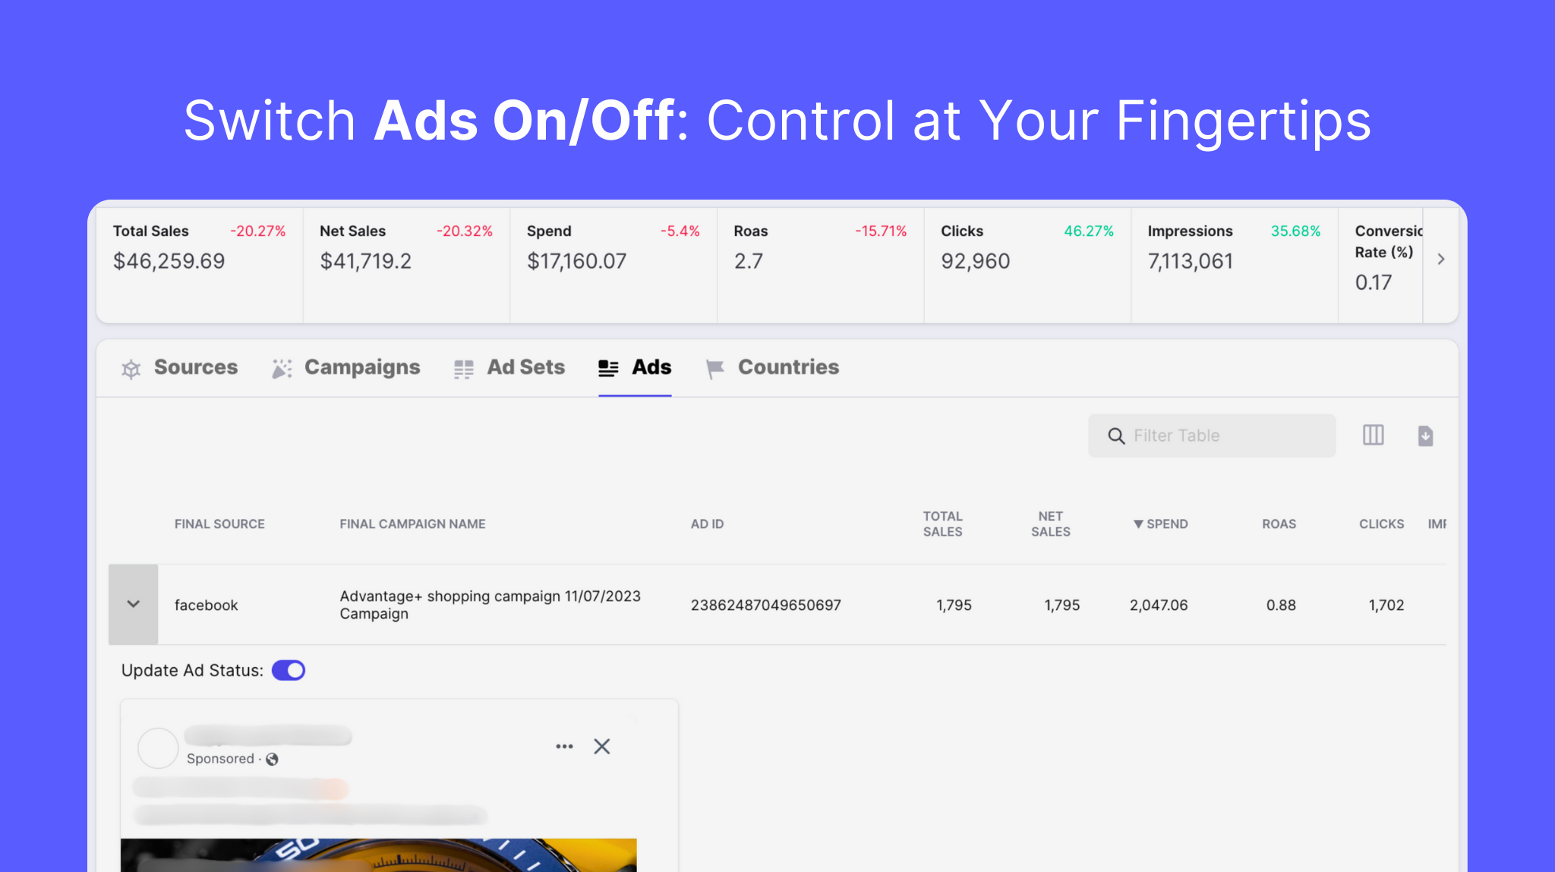Sort table by Spend column
Viewport: 1555px width, 872px height.
click(x=1160, y=524)
